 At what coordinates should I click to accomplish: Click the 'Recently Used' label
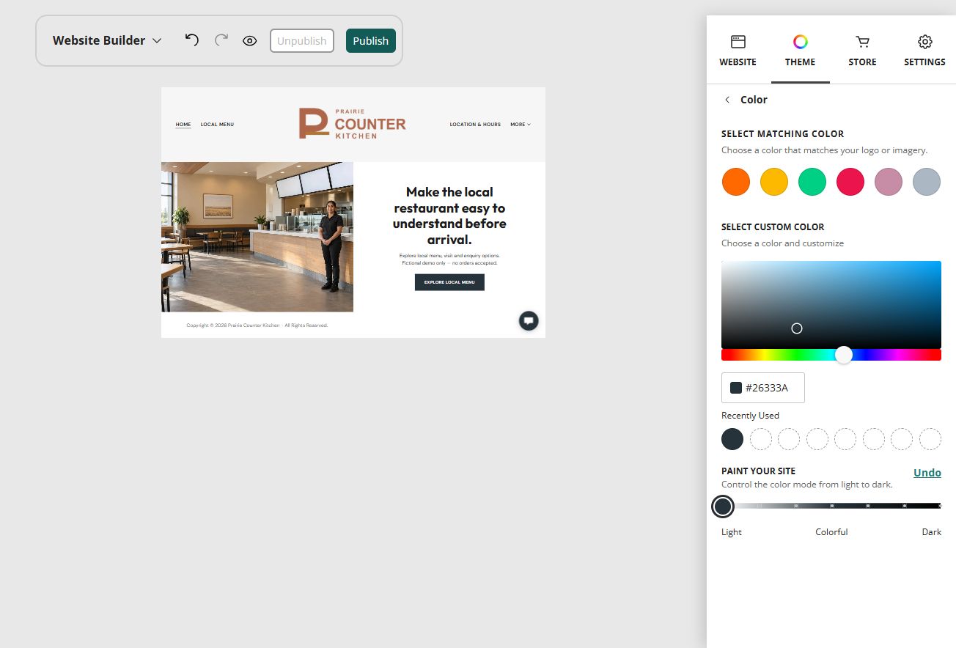coord(750,416)
